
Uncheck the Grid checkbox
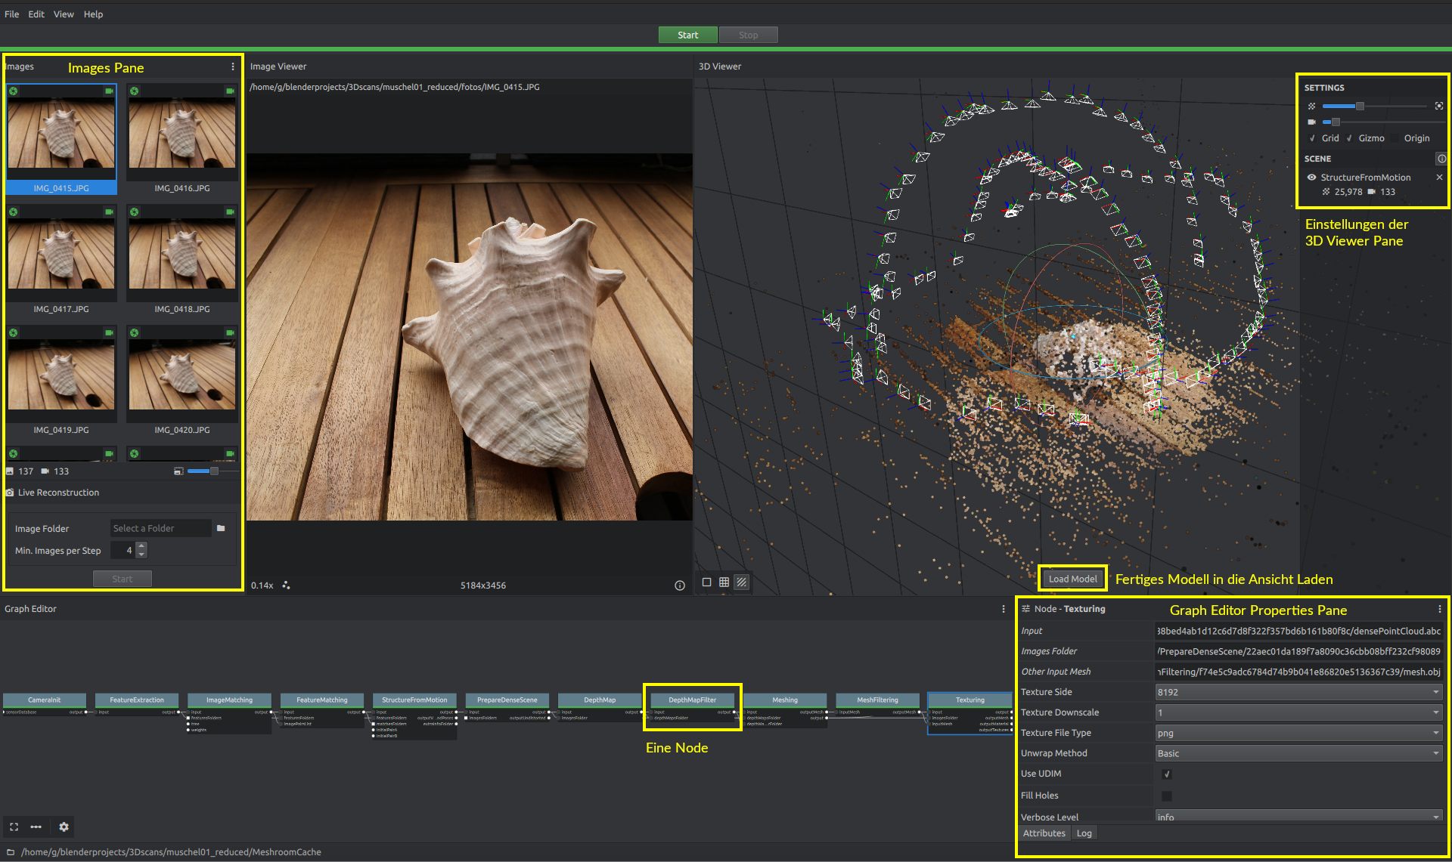[1313, 138]
